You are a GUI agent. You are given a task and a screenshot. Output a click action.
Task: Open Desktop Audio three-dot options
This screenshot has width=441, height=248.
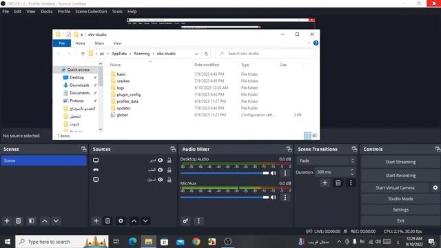[285, 173]
